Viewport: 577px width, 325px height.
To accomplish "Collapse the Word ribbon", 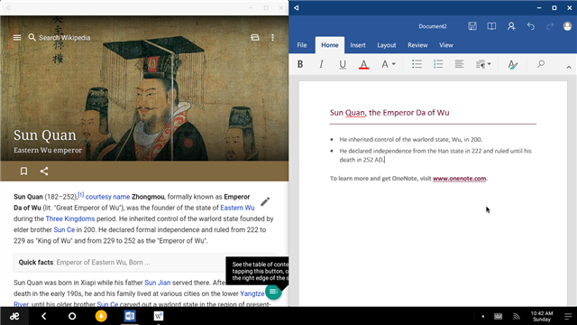I will click(569, 67).
